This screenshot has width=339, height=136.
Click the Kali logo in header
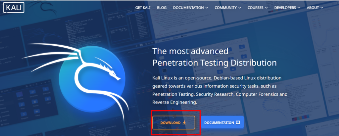coord(14,7)
